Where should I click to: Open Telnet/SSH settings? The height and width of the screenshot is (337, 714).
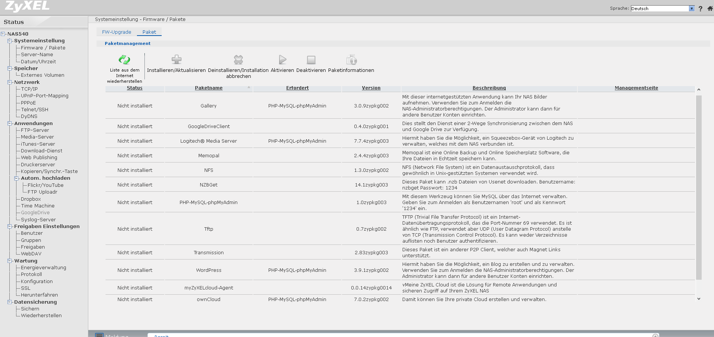pos(34,109)
